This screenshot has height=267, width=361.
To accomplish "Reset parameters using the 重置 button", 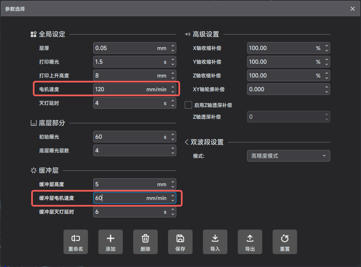I will coord(285,242).
